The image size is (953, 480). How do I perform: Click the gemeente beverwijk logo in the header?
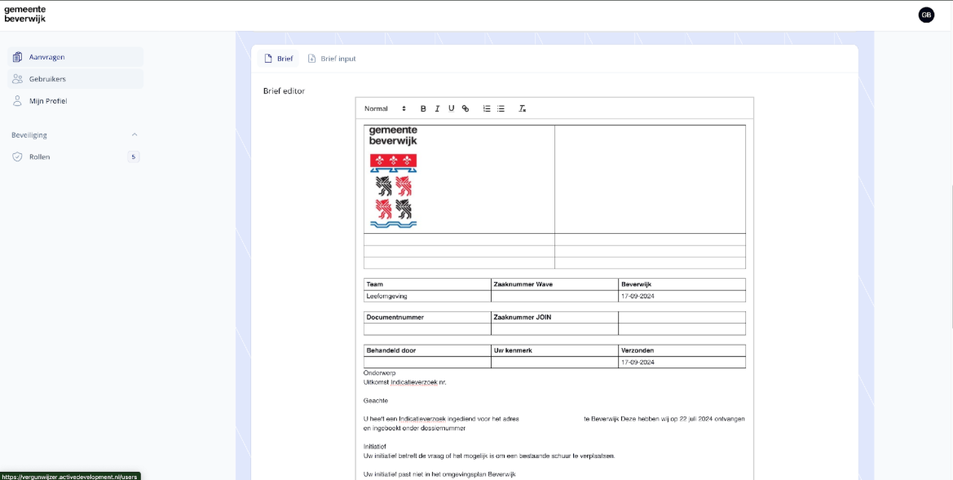point(24,14)
